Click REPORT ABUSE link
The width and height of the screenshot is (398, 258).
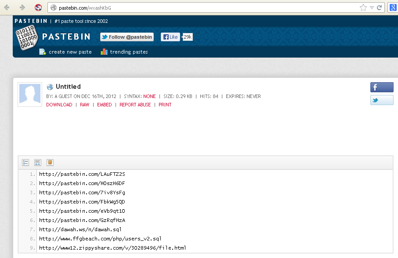tap(135, 105)
